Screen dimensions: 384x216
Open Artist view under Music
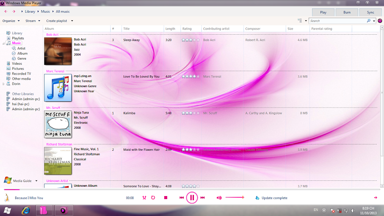pyautogui.click(x=21, y=48)
